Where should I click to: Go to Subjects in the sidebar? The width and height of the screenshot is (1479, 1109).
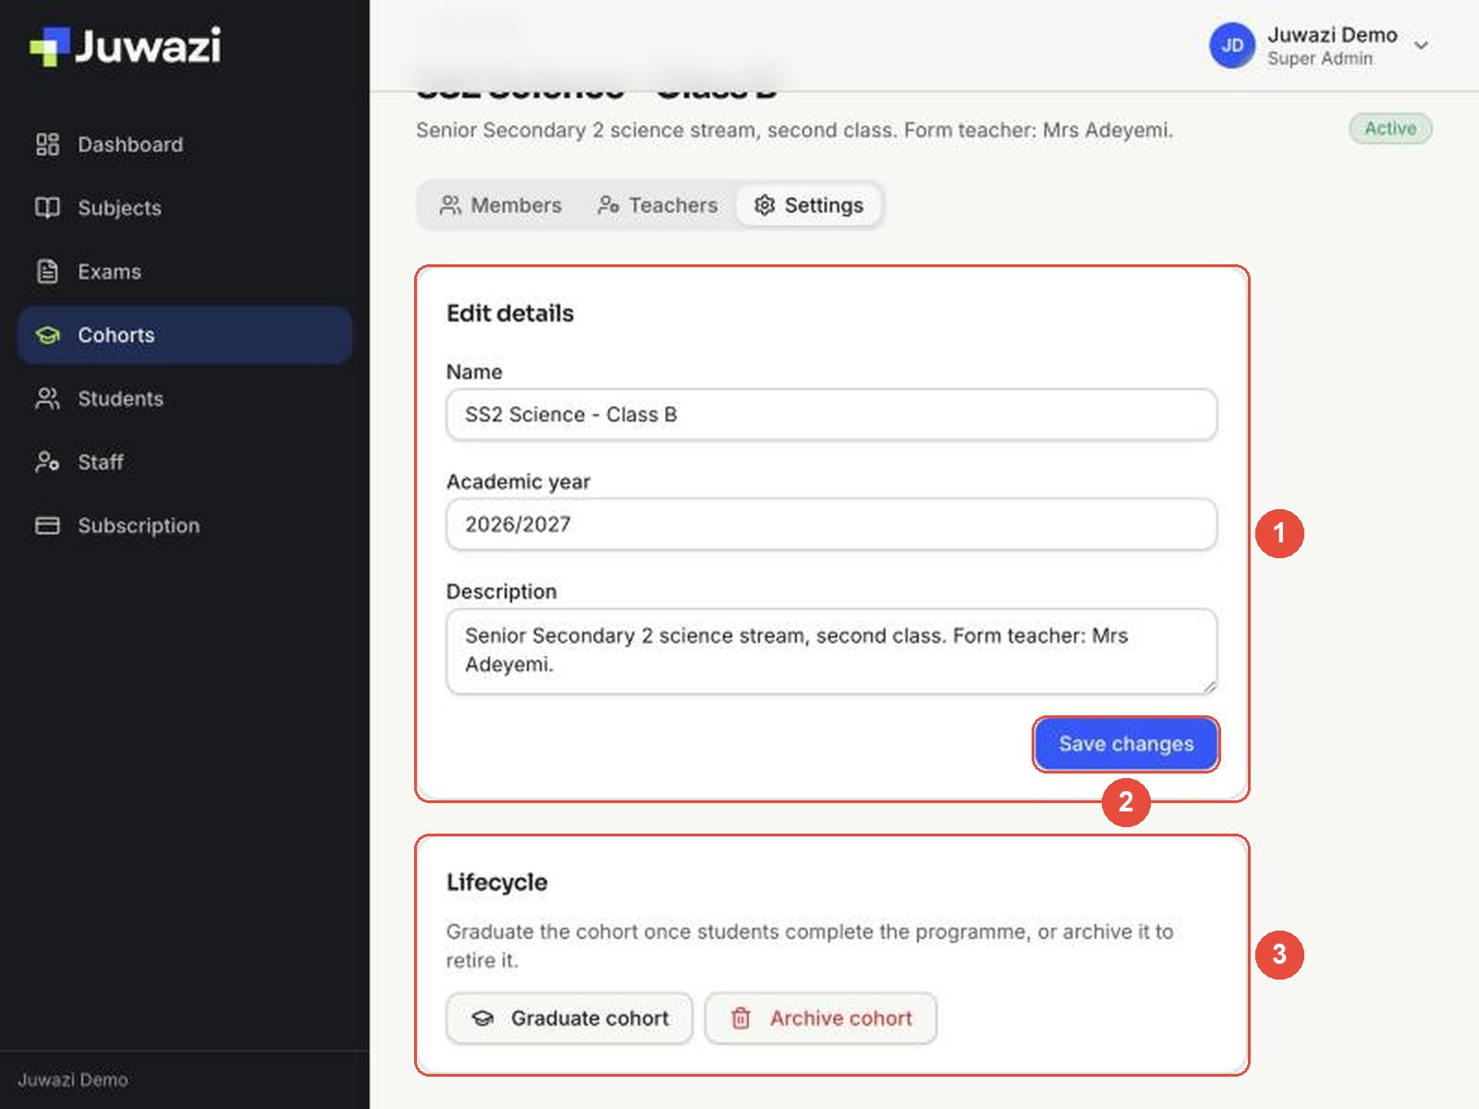click(184, 208)
